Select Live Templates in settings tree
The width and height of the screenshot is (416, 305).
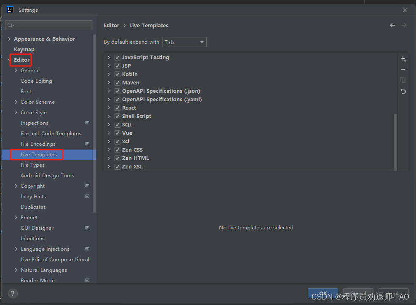tap(39, 154)
